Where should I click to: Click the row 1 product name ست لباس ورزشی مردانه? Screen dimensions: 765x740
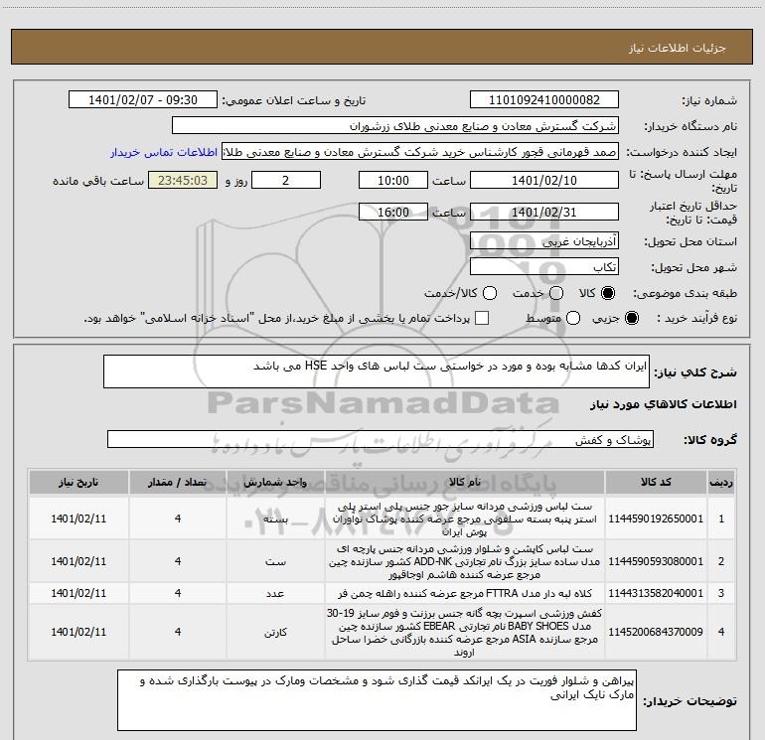[x=465, y=518]
